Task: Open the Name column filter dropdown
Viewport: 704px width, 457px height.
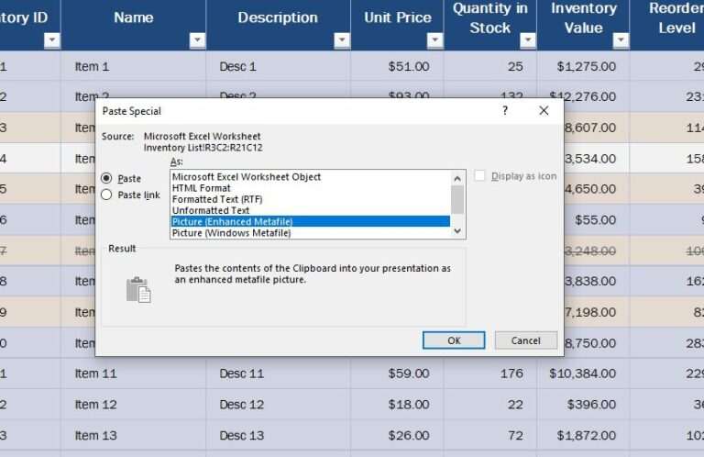Action: (x=197, y=40)
